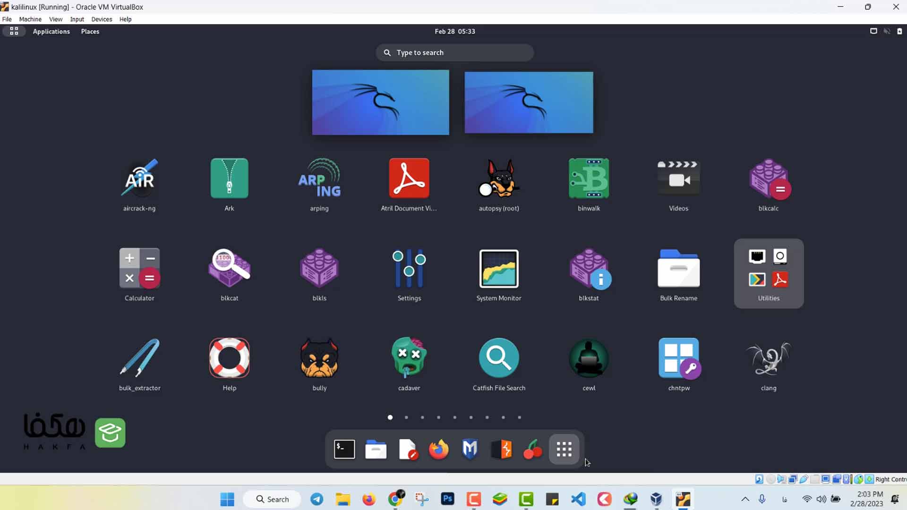Open the Ark archive manager
The height and width of the screenshot is (510, 907).
pyautogui.click(x=229, y=185)
